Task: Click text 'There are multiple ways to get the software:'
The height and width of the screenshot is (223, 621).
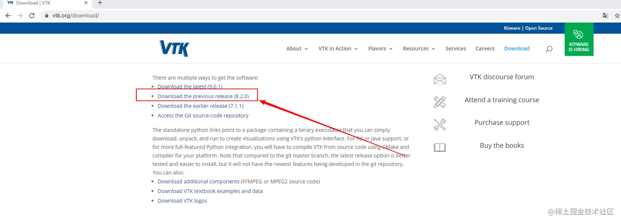Action: click(x=205, y=78)
